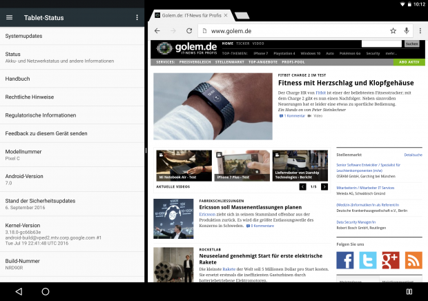
Task: Show previous videos with left arrow
Action: click(302, 187)
